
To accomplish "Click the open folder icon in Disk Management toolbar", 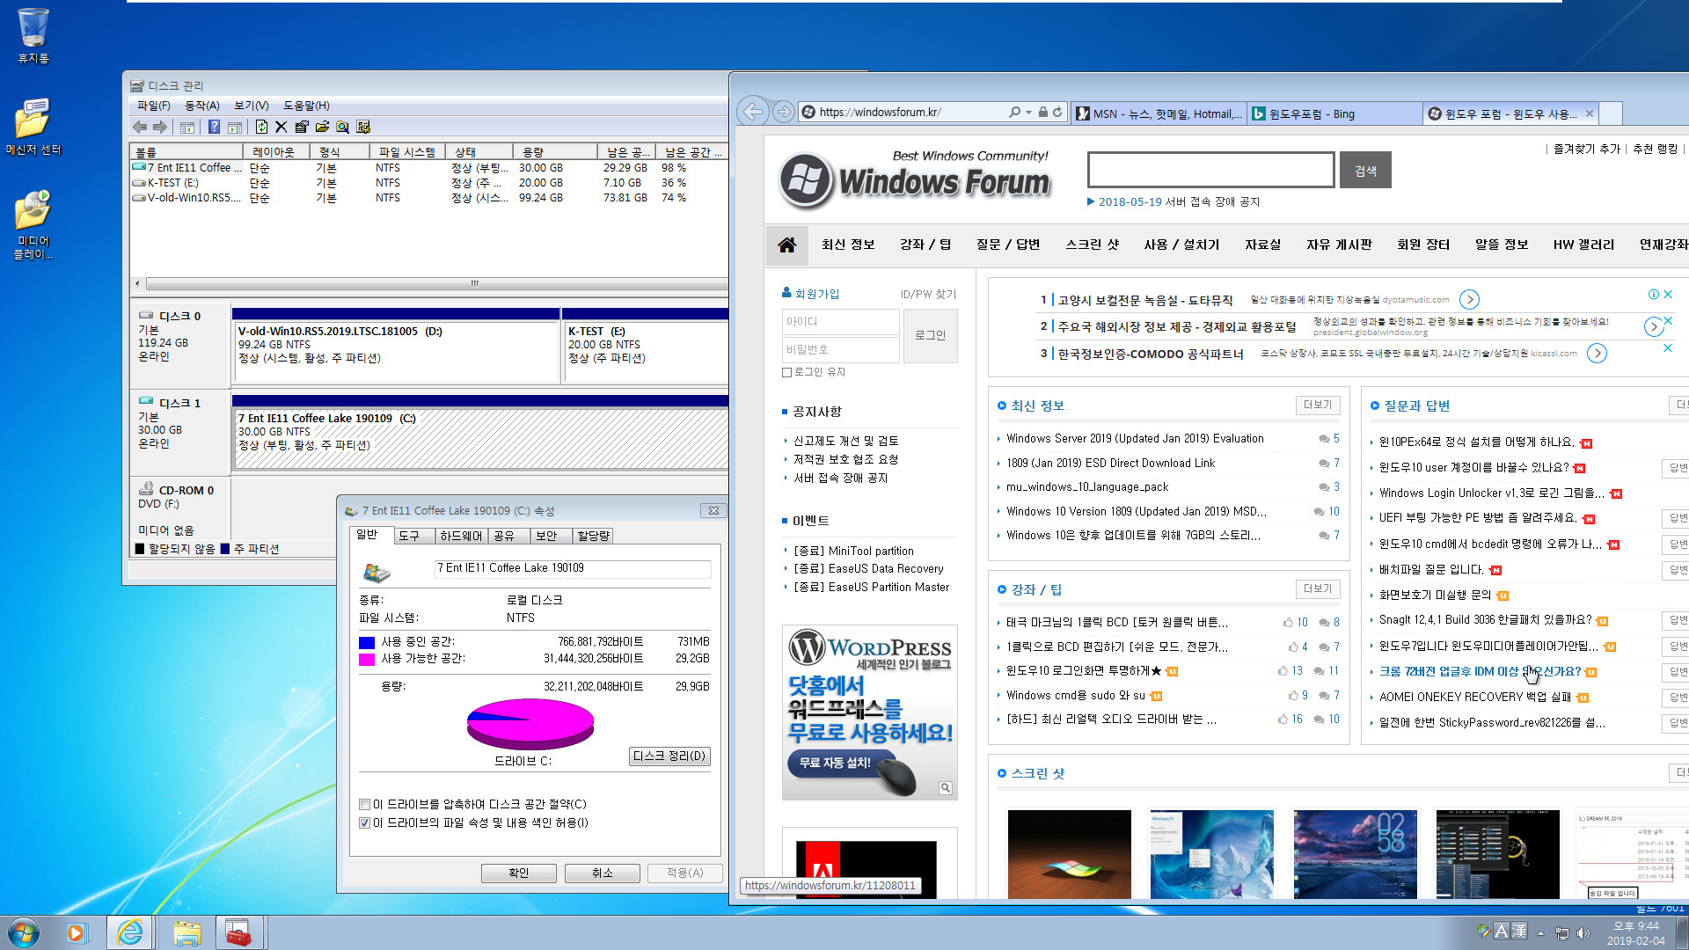I will 322,127.
